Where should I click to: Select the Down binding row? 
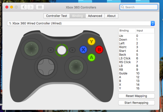pos(137,40)
